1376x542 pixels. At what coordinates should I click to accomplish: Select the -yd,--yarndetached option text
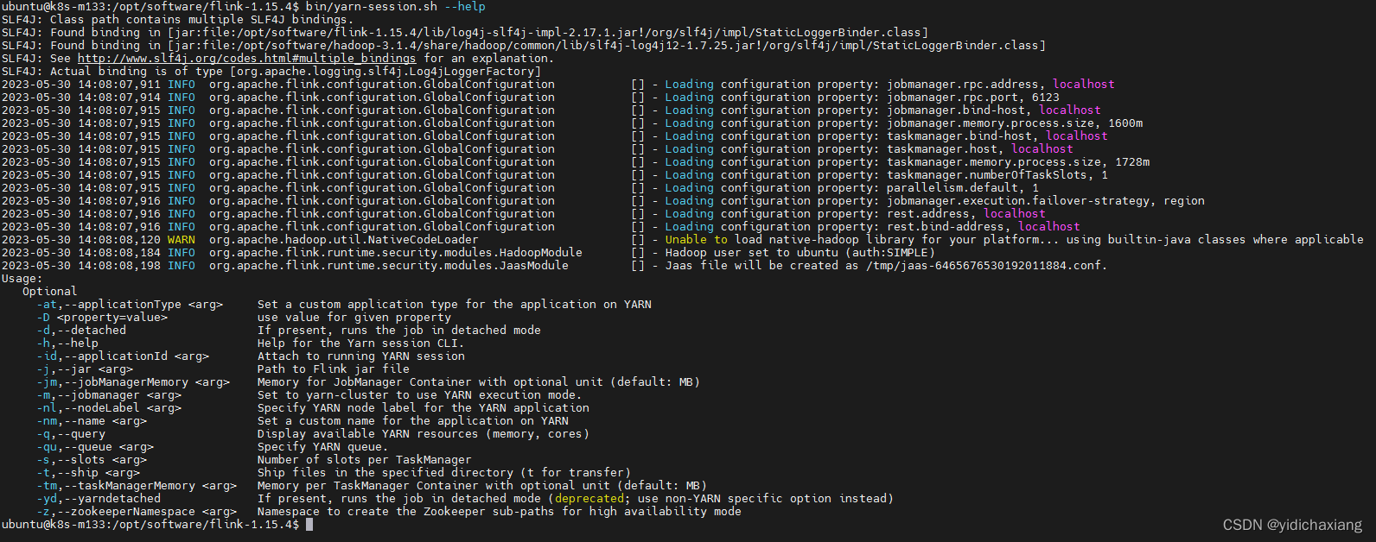[x=99, y=499]
